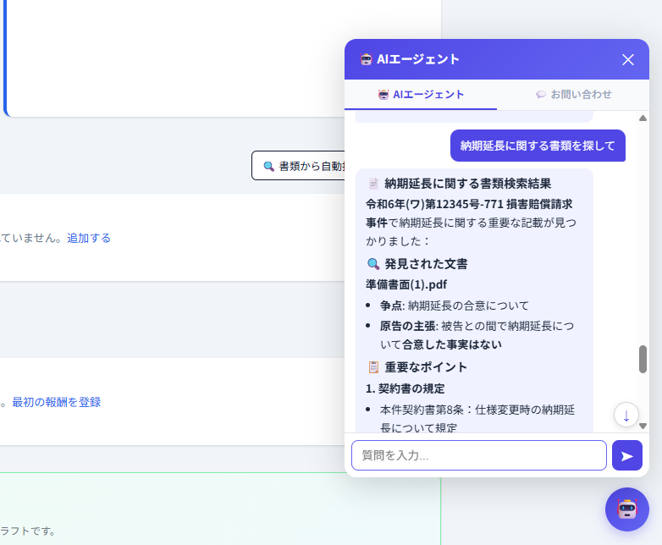The height and width of the screenshot is (545, 662).
Task: Focus the 質問を入力 input field
Action: point(478,455)
